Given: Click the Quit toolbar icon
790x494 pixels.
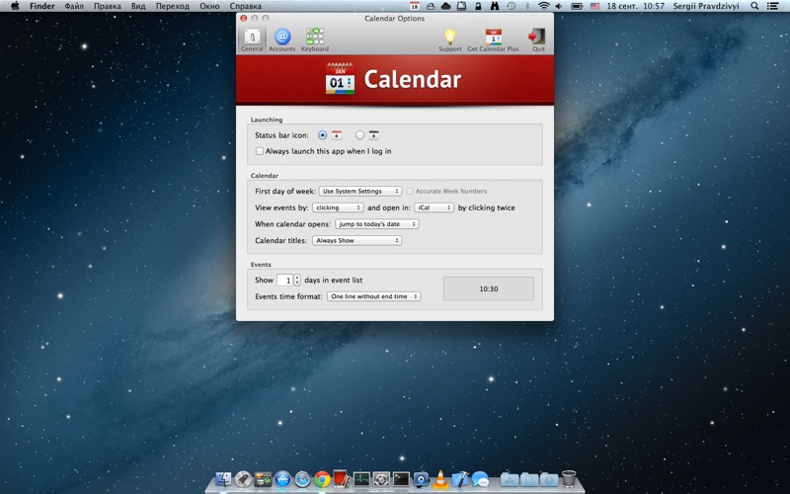Looking at the screenshot, I should click(x=537, y=40).
